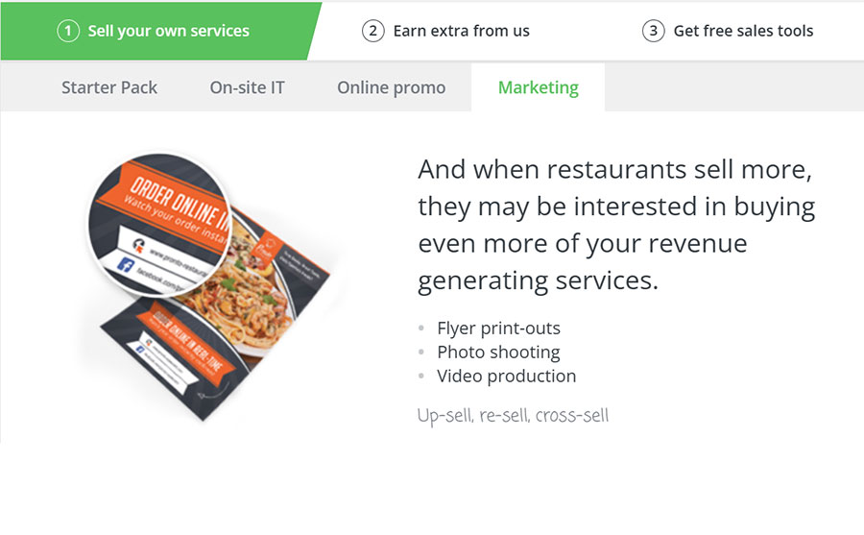Select the Online promo tab
This screenshot has width=864, height=535.
tap(391, 87)
